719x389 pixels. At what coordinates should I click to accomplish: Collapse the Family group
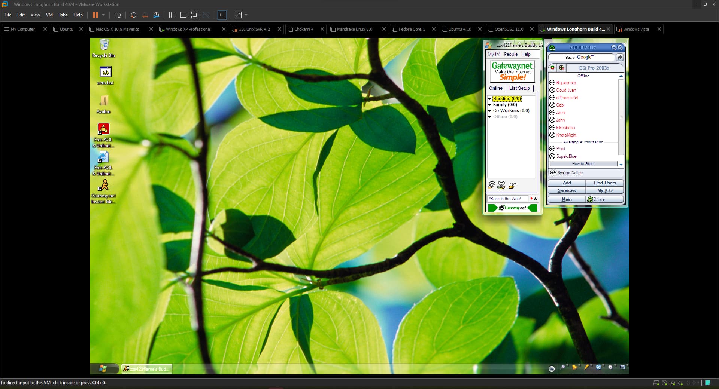pos(489,105)
